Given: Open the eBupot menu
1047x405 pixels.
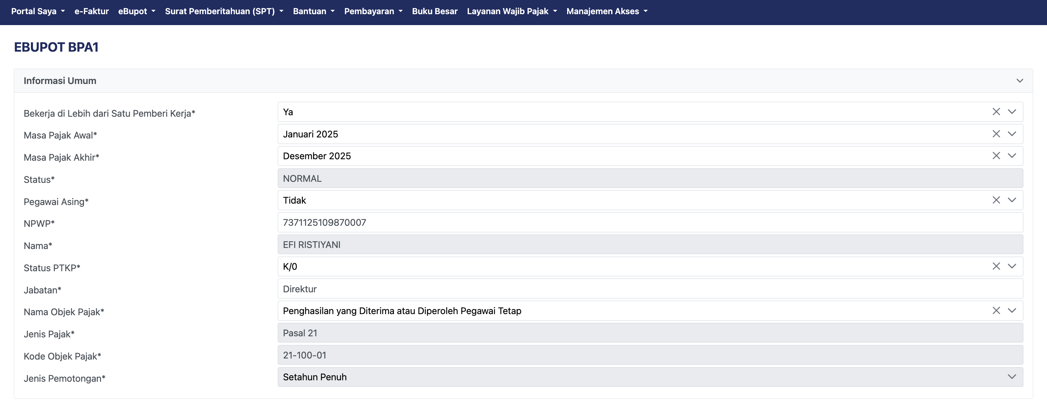Looking at the screenshot, I should (x=137, y=11).
